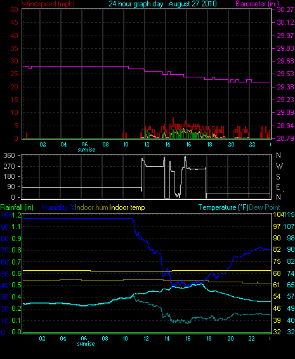This screenshot has width=295, height=359.
Task: Select barometer axis value 29.09
Action: point(285,113)
